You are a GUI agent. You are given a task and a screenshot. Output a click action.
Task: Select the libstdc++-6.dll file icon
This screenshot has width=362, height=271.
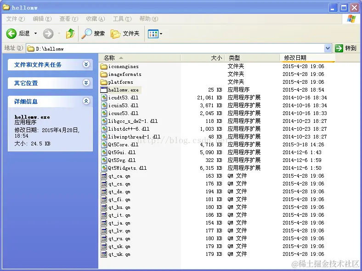(104, 129)
